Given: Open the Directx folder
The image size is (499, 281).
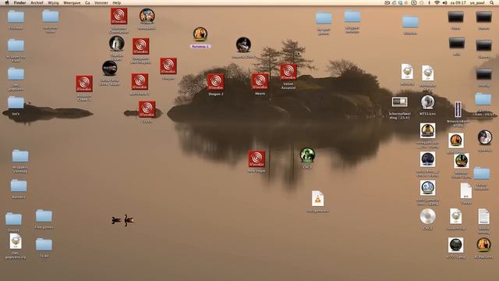Looking at the screenshot, I should pos(13,219).
